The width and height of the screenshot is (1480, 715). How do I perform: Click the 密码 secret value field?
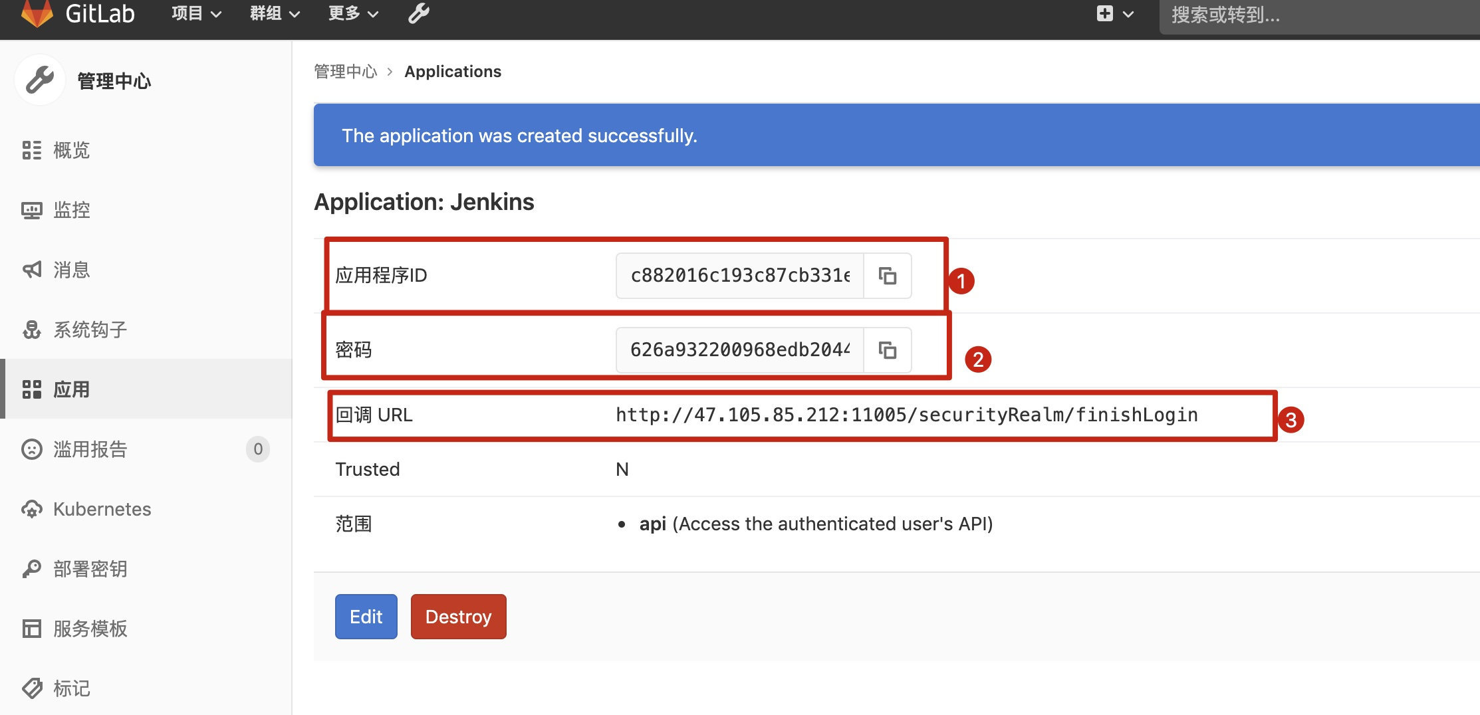pyautogui.click(x=740, y=350)
